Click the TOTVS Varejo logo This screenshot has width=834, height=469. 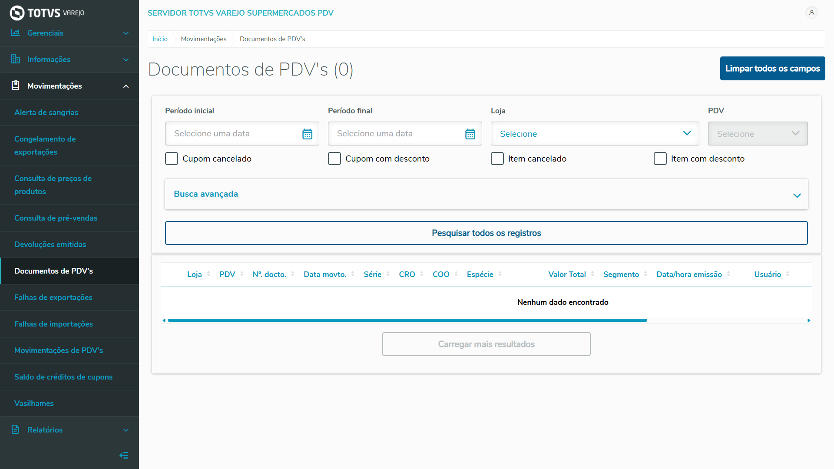point(47,13)
